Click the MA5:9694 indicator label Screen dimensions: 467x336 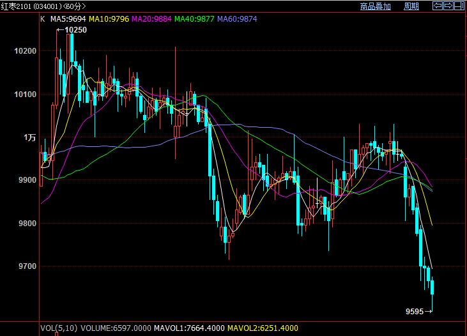(x=68, y=19)
